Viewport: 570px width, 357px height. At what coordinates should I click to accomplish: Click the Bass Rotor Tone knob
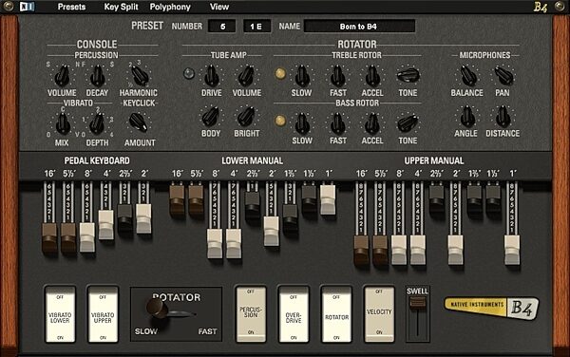pyautogui.click(x=408, y=123)
